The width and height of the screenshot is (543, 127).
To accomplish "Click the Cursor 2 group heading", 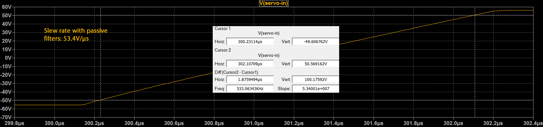I will (223, 50).
